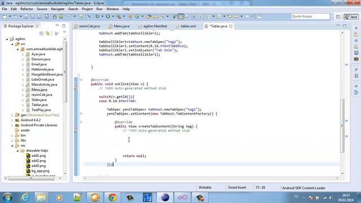This screenshot has height=203, width=361.
Task: Toggle Mark Occurrences toolbar button
Action: pos(181,16)
